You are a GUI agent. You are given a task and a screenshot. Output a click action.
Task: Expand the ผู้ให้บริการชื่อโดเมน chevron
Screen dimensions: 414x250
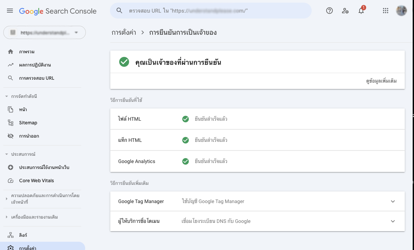(393, 221)
